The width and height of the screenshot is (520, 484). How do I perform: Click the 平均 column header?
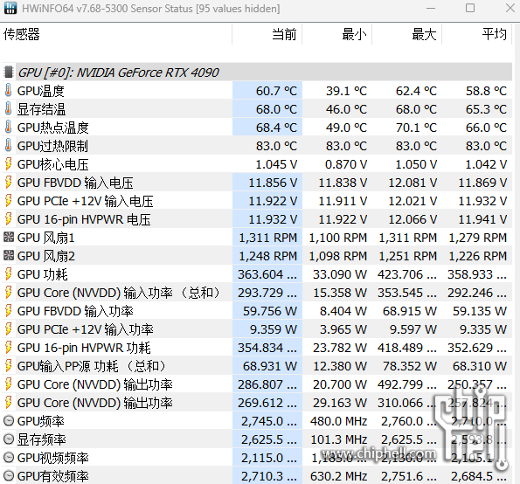(477, 34)
